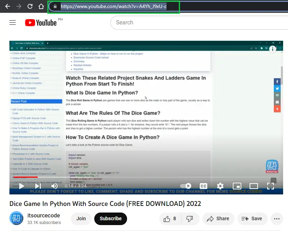Seek on the video progress bar
288x231 pixels.
[146, 177]
